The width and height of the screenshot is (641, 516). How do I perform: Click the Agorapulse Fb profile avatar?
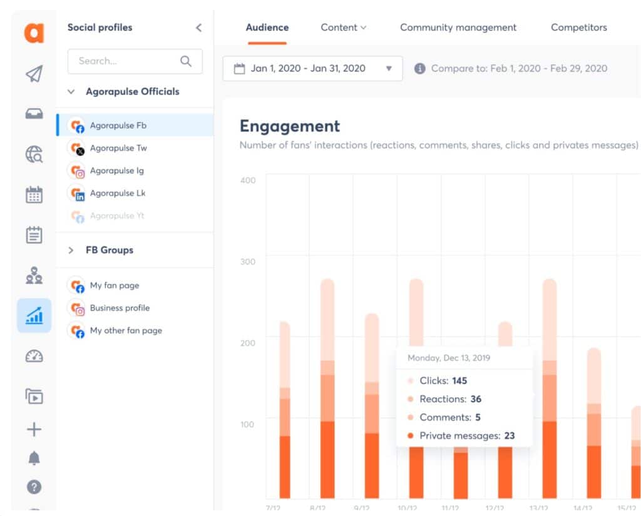click(x=76, y=126)
